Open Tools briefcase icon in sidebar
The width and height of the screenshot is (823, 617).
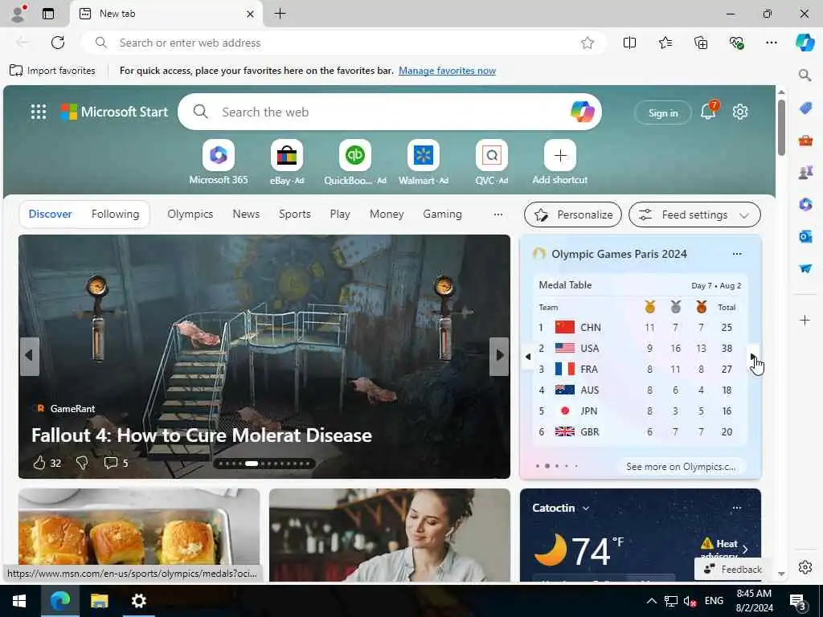click(x=805, y=140)
